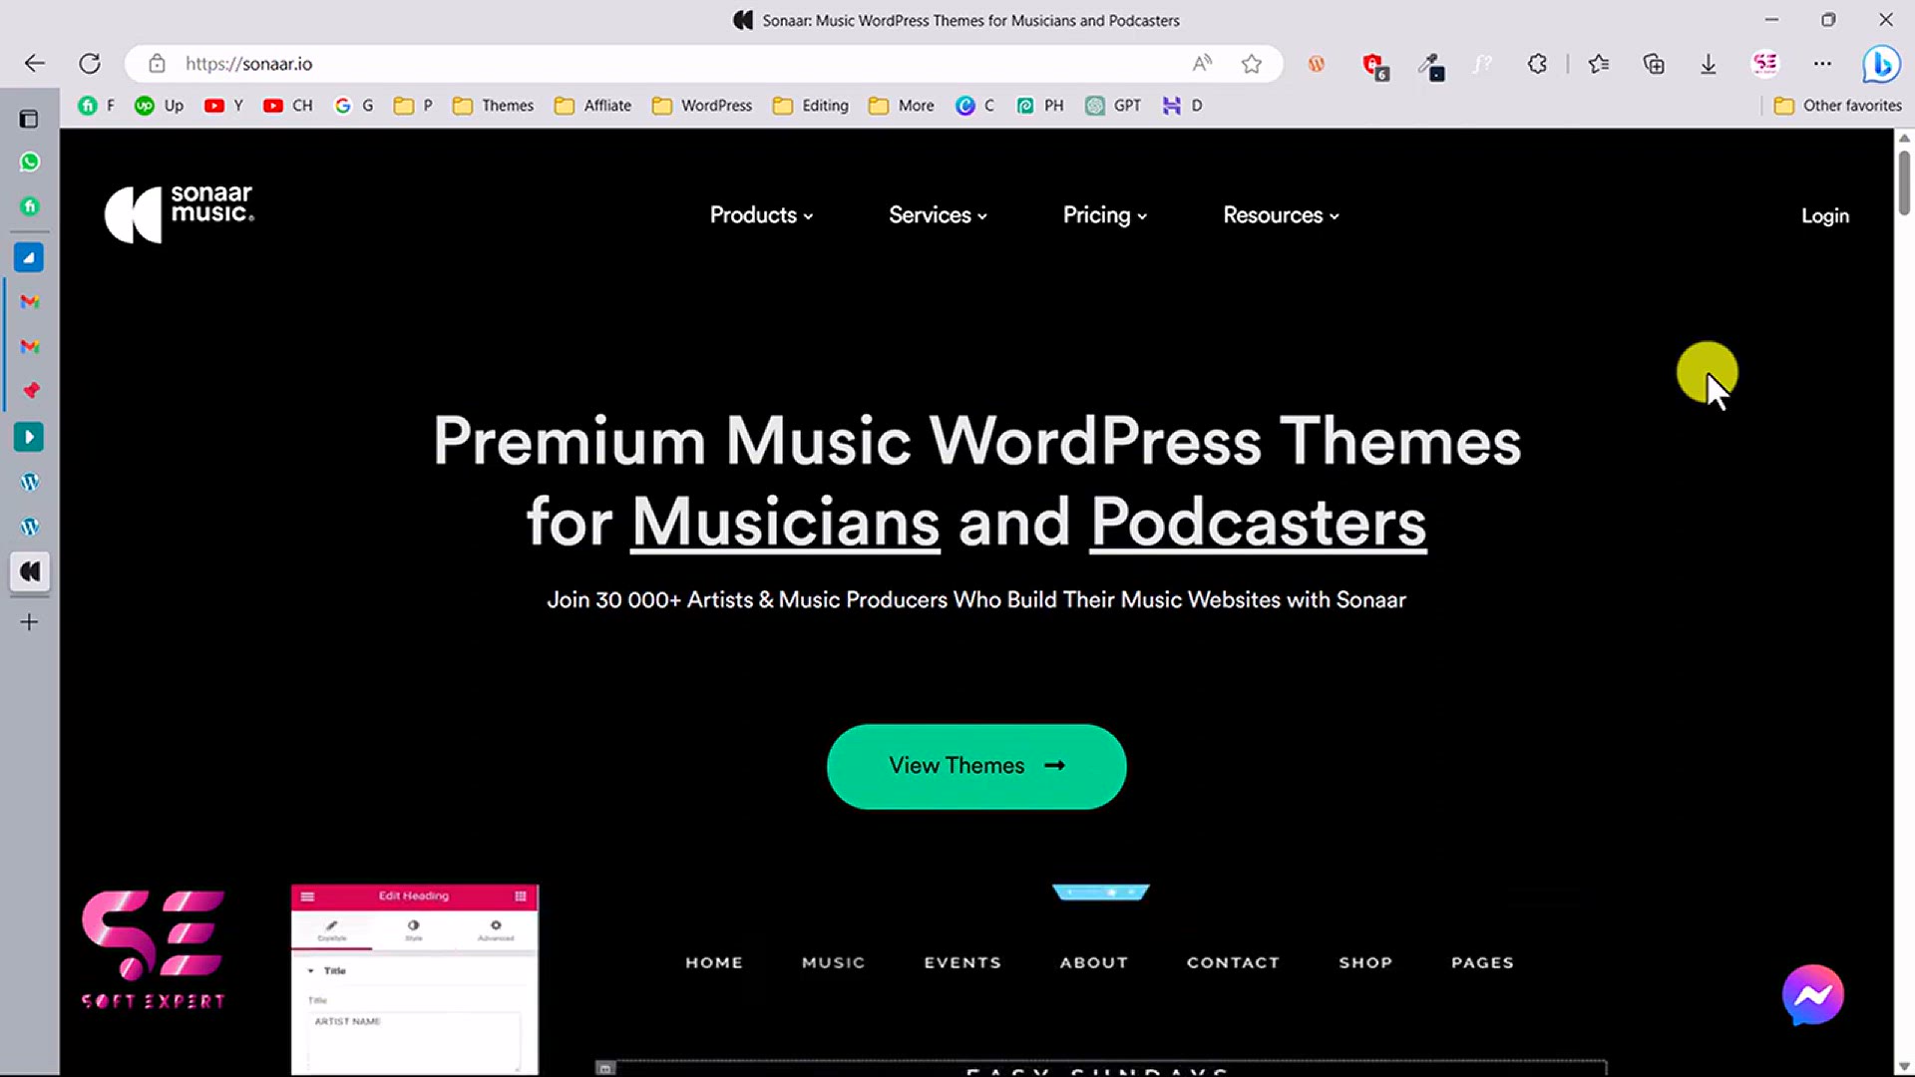Open the D bookmark
Image resolution: width=1915 pixels, height=1077 pixels.
(x=1183, y=106)
